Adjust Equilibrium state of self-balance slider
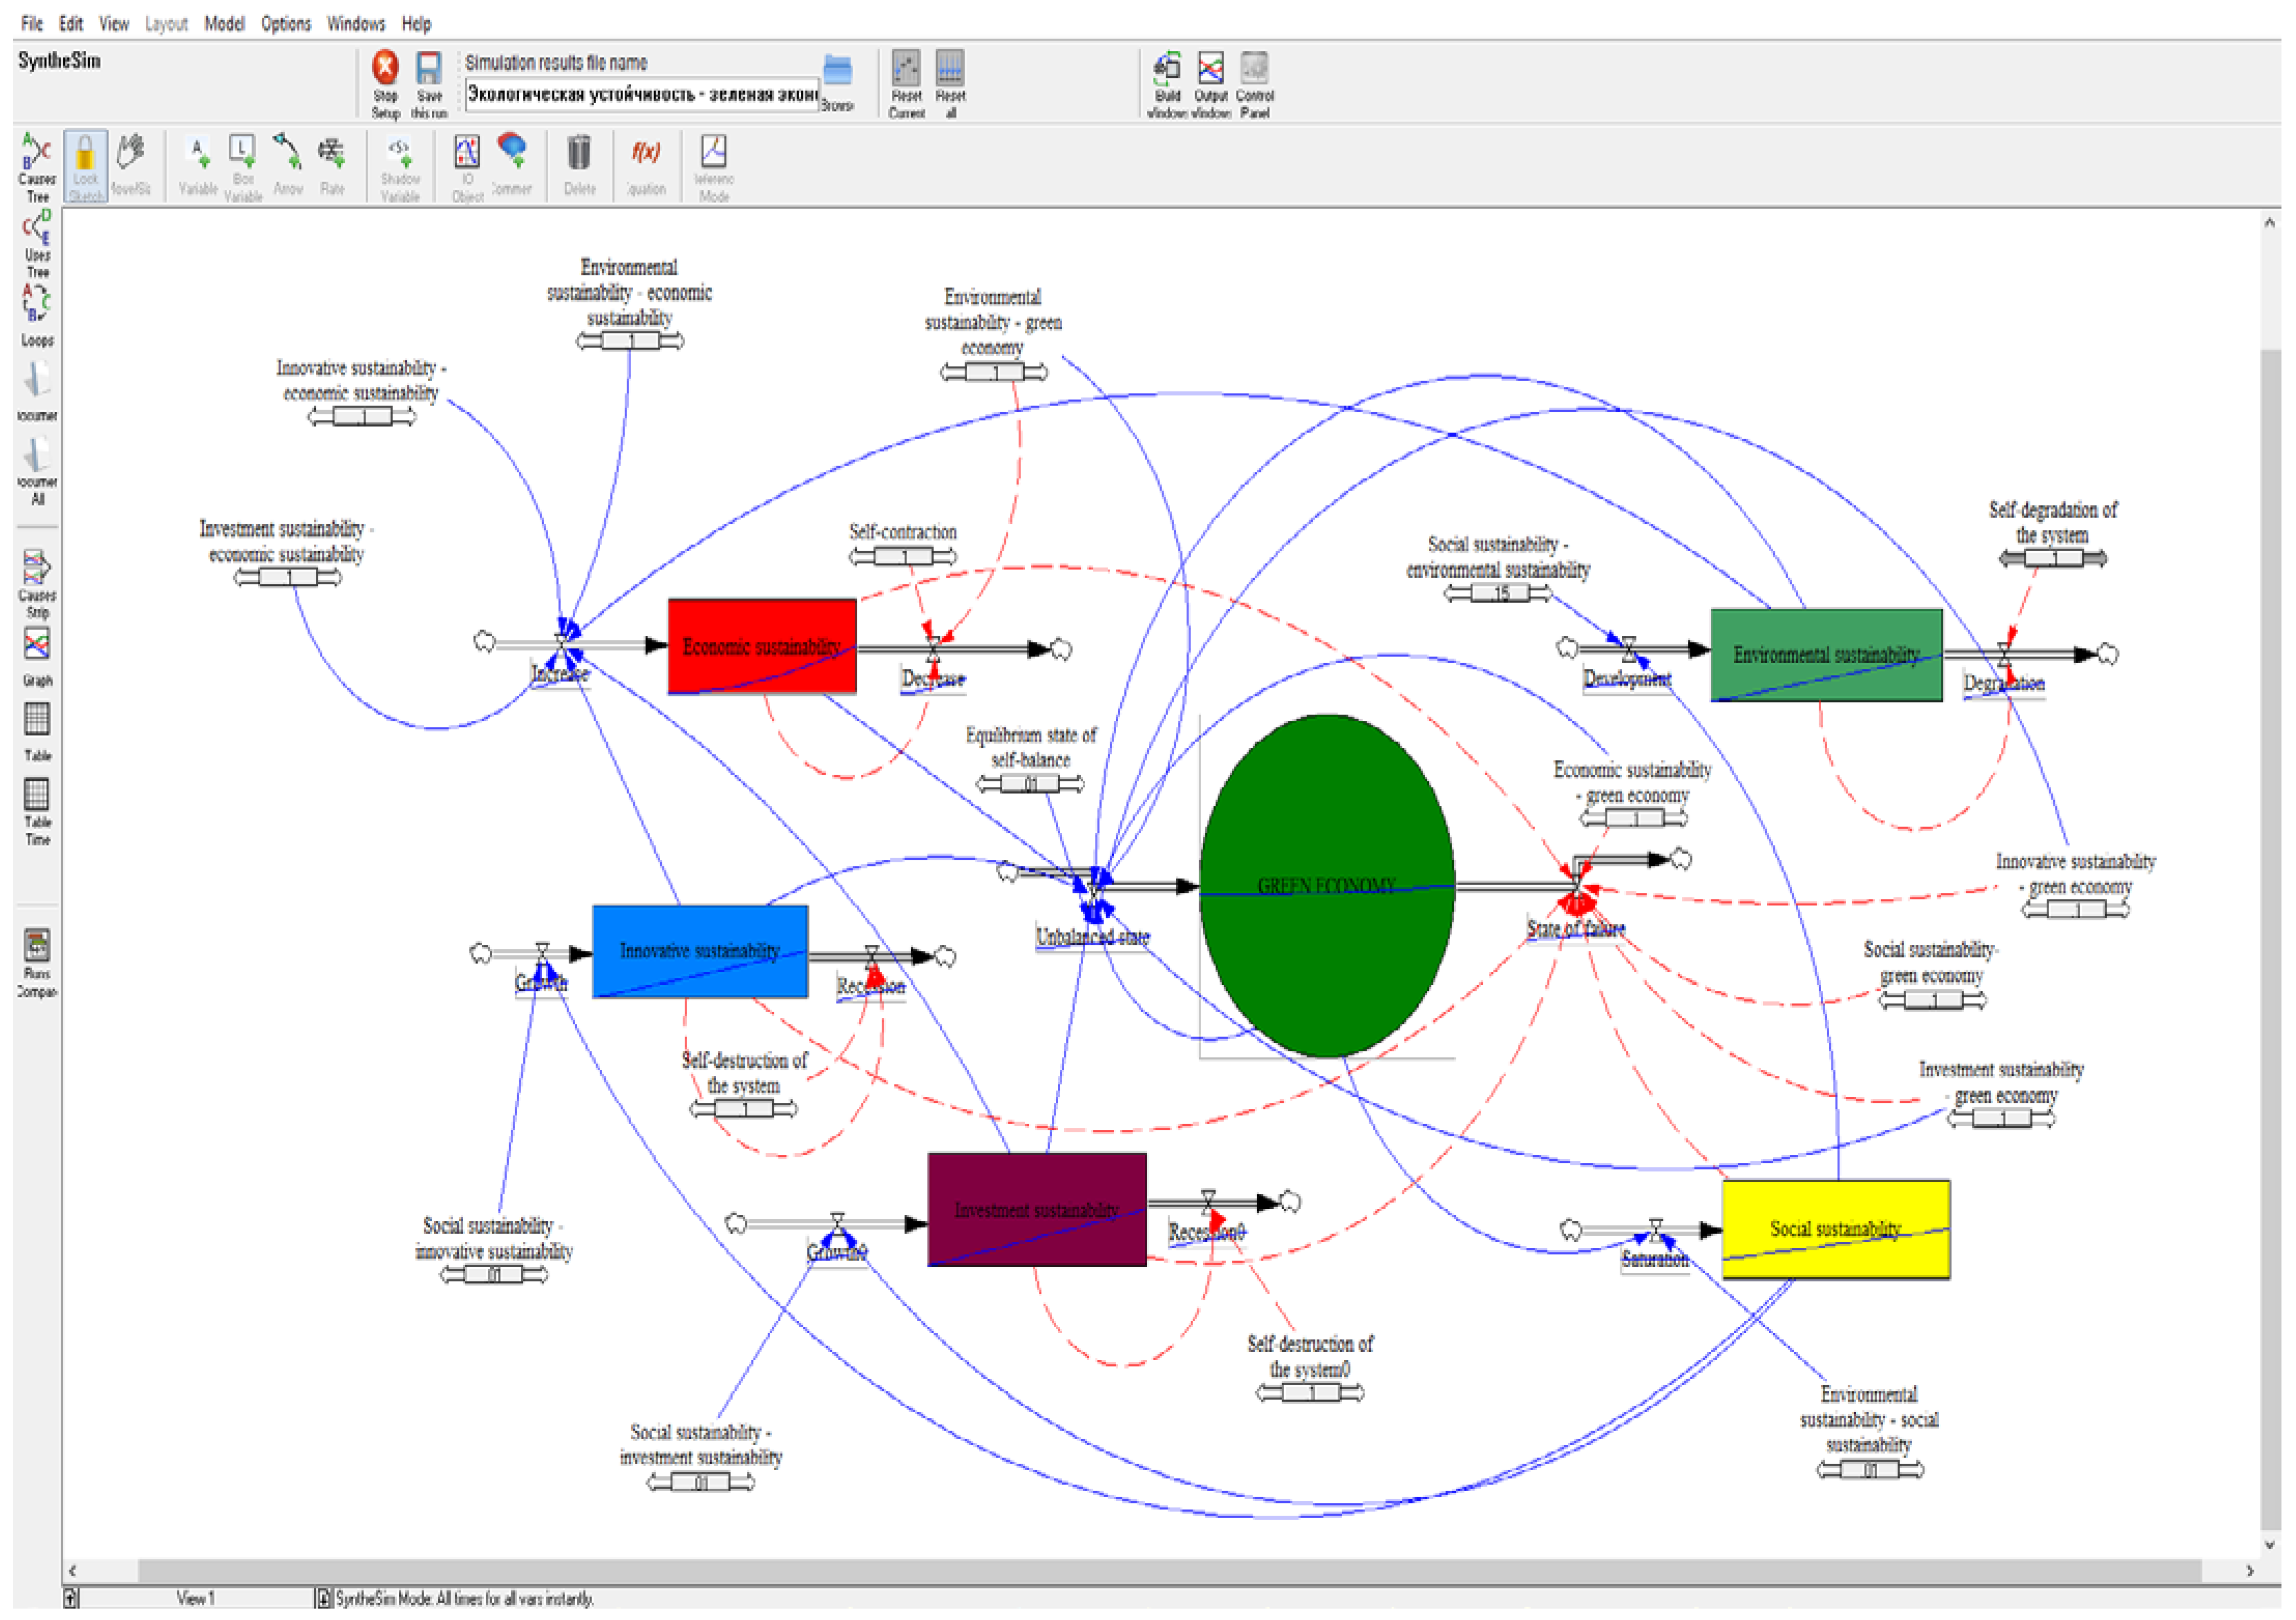Viewport: 2296px width, 1620px height. pyautogui.click(x=1030, y=785)
